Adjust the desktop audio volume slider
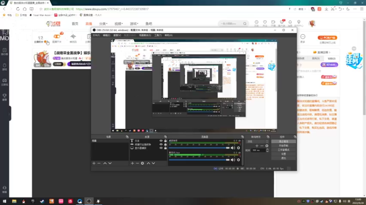 click(199, 148)
